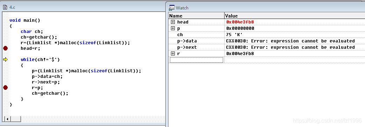Click the empty new watch name field
This screenshot has width=365, height=127.
pyautogui.click(x=197, y=60)
